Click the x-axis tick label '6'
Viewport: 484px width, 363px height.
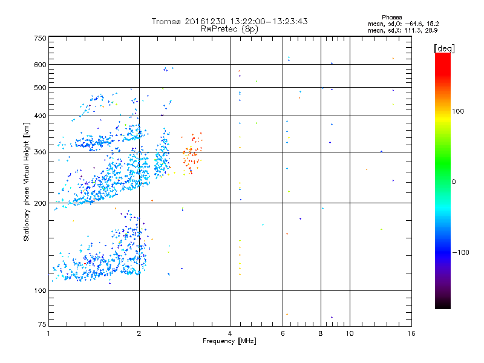tap(283, 333)
